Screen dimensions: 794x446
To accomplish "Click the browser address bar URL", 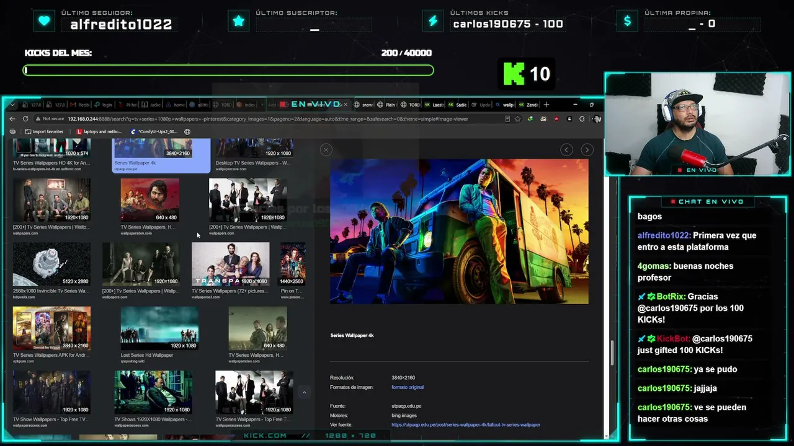I will tap(268, 119).
